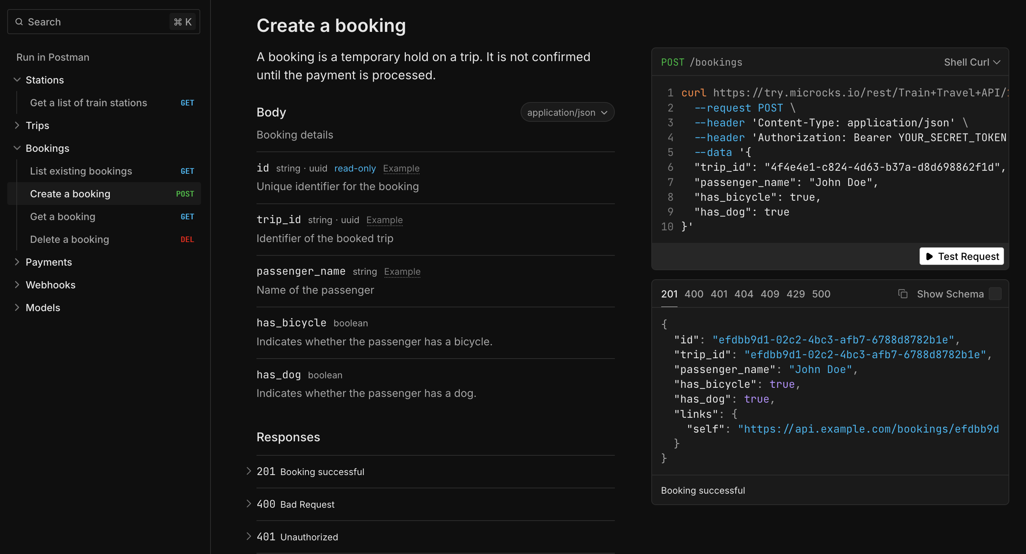Click the Run in Postman link
The image size is (1026, 554).
click(52, 57)
